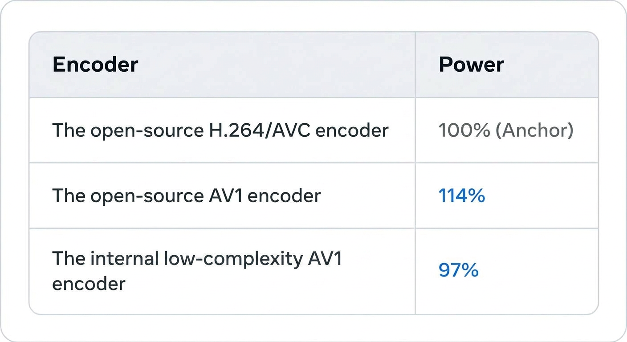Viewport: 627px width, 342px height.
Task: Click the blue 97% power value
Action: [459, 270]
